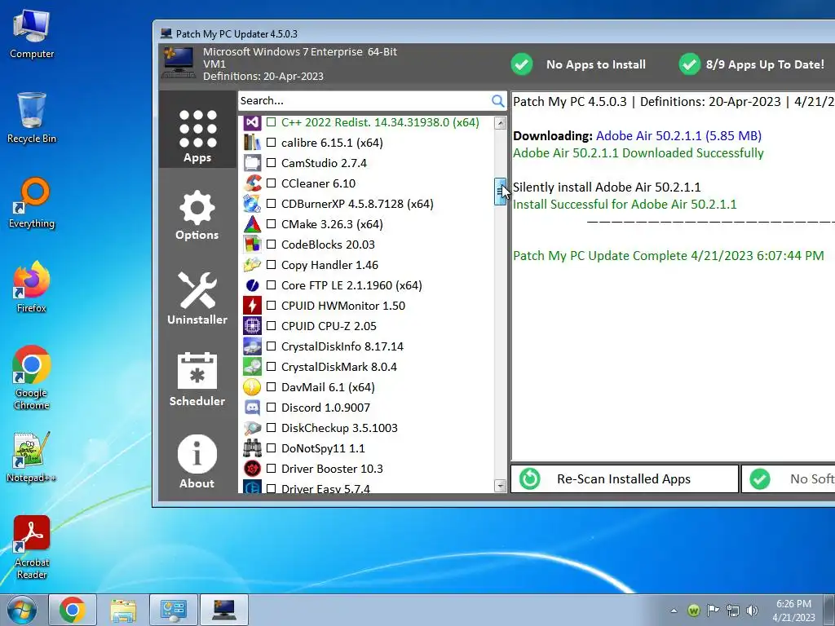Click the No Apps to Install status
The image size is (835, 626).
(578, 64)
